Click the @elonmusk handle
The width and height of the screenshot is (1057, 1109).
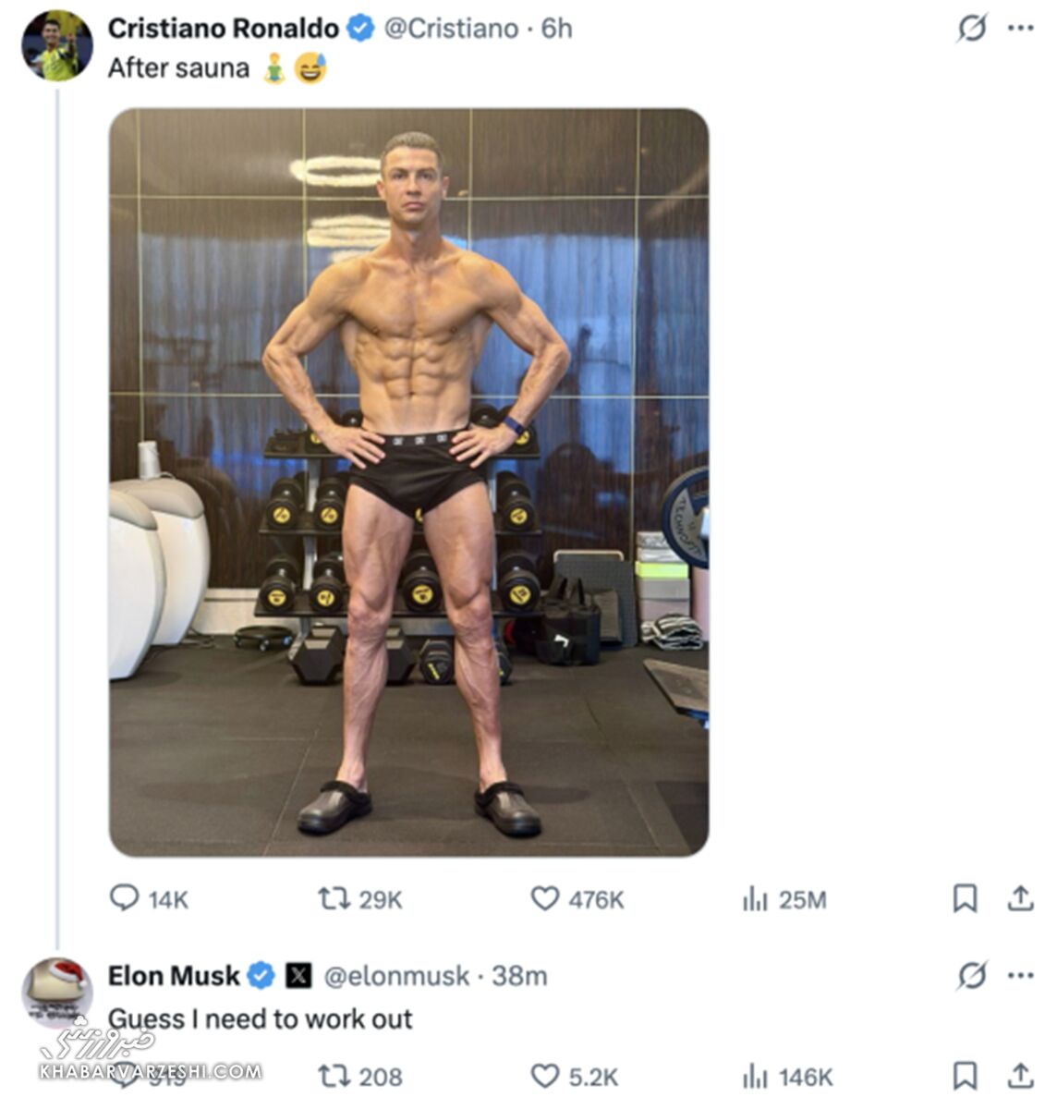click(395, 976)
